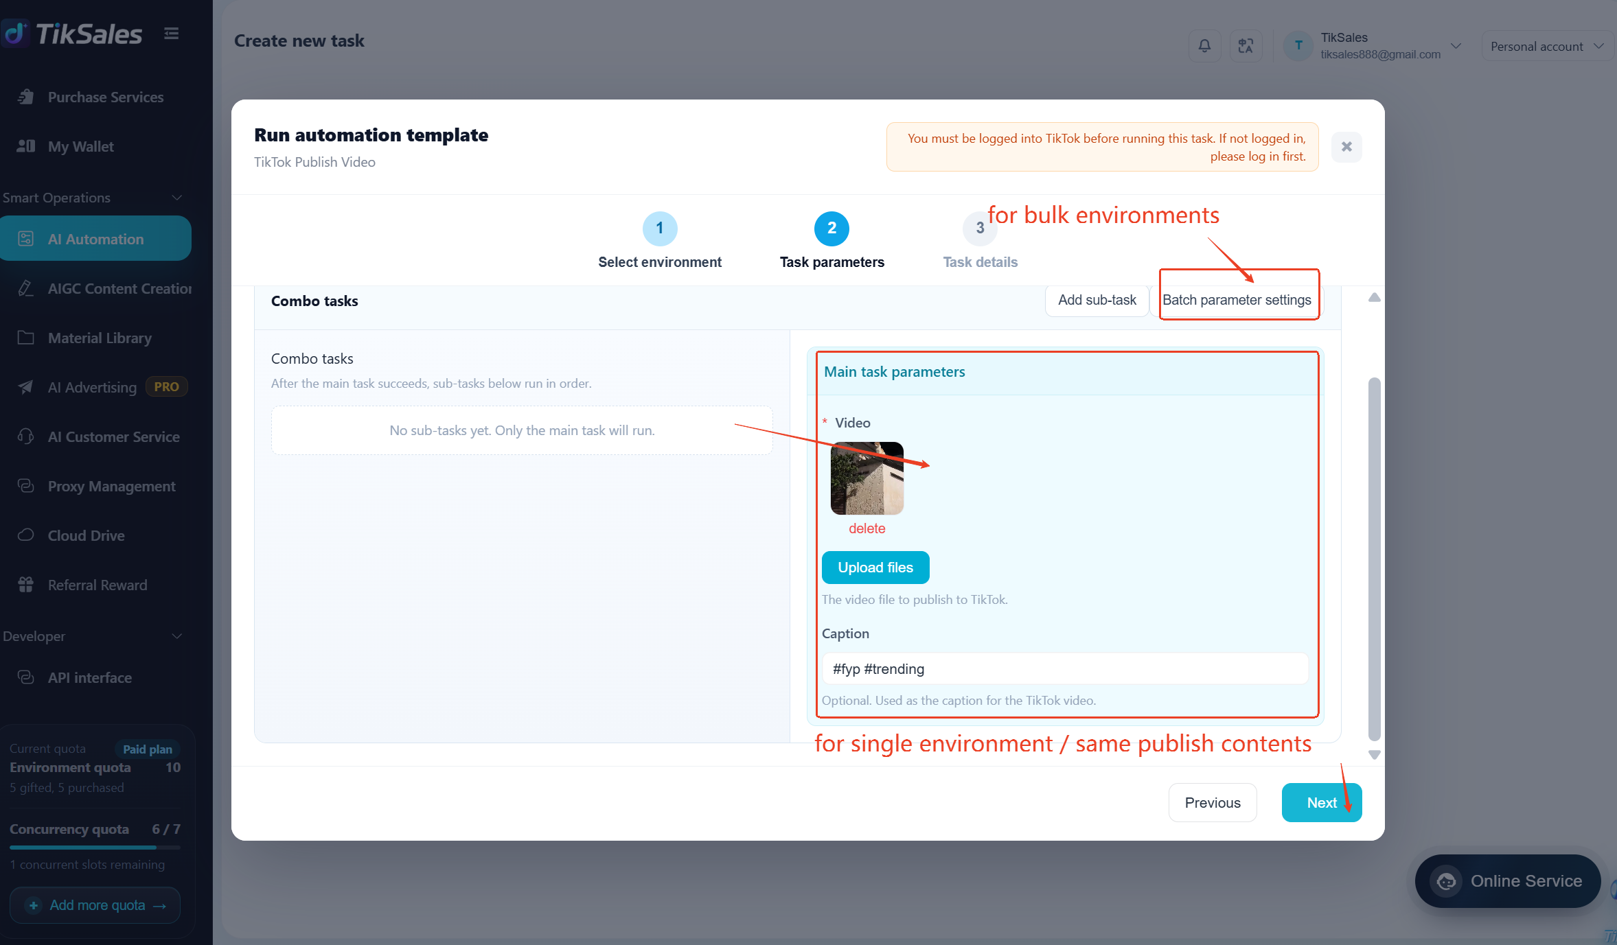
Task: Click the AI Automation sidebar icon
Action: click(x=26, y=239)
